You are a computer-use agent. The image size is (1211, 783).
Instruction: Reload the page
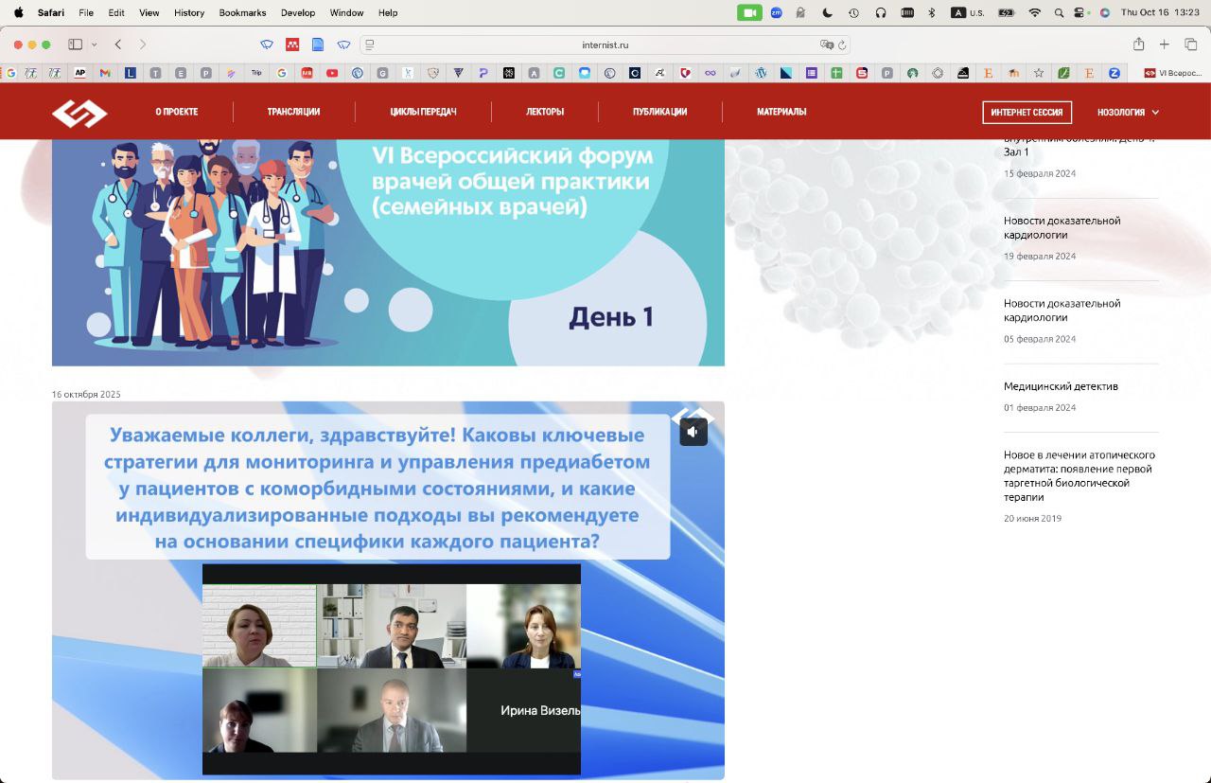tap(842, 44)
